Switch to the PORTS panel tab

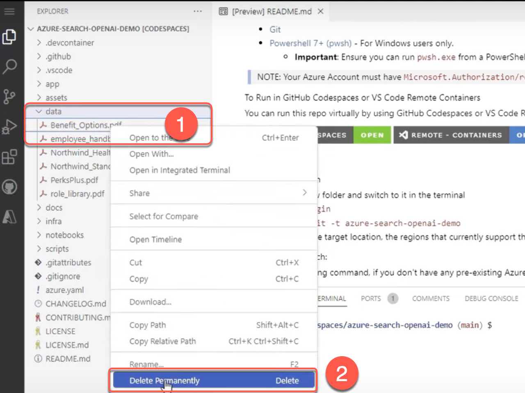coord(371,298)
